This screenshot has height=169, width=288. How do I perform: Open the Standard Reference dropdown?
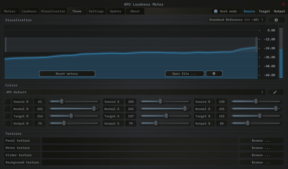tap(236, 20)
